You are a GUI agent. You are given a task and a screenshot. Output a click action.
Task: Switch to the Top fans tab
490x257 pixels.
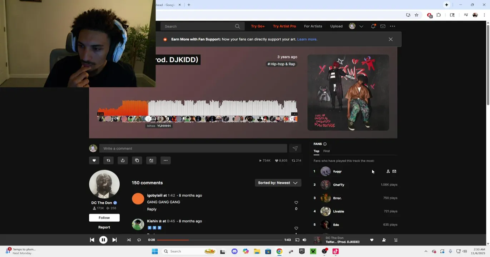click(316, 151)
